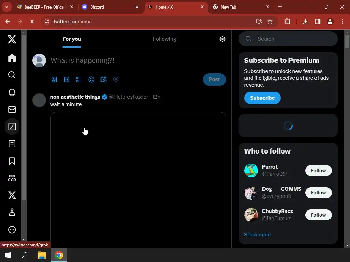Click the X logo in sidebar top
This screenshot has width=350, height=262.
coord(12,39)
